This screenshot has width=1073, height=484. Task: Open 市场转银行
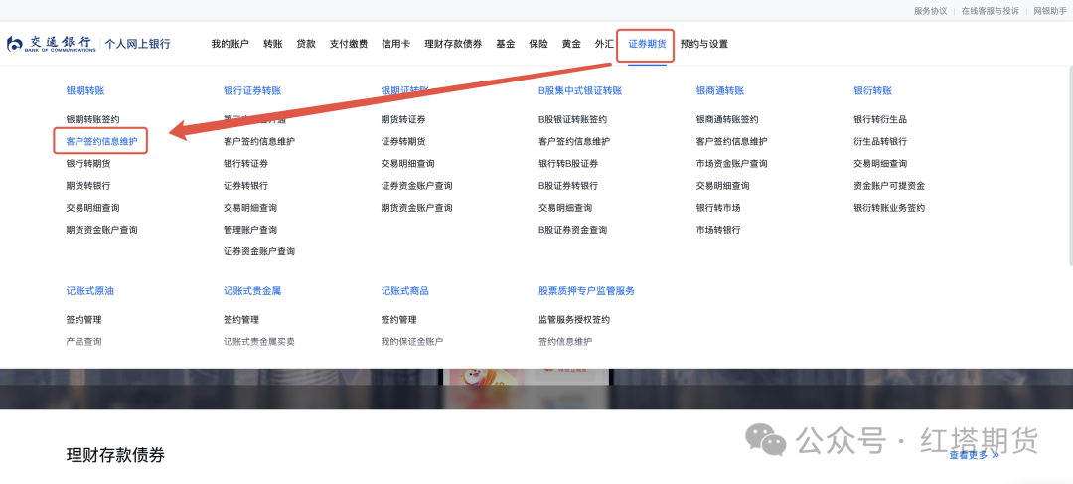coord(718,230)
